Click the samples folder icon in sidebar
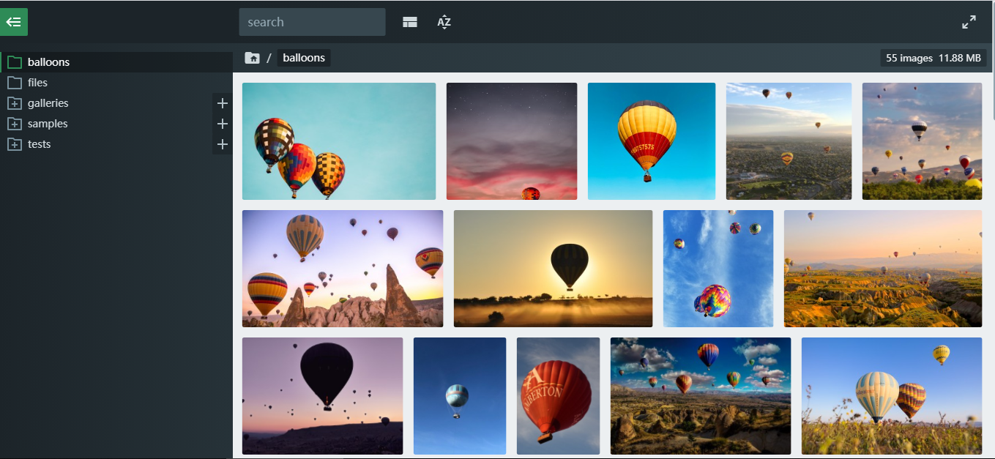 coord(15,124)
